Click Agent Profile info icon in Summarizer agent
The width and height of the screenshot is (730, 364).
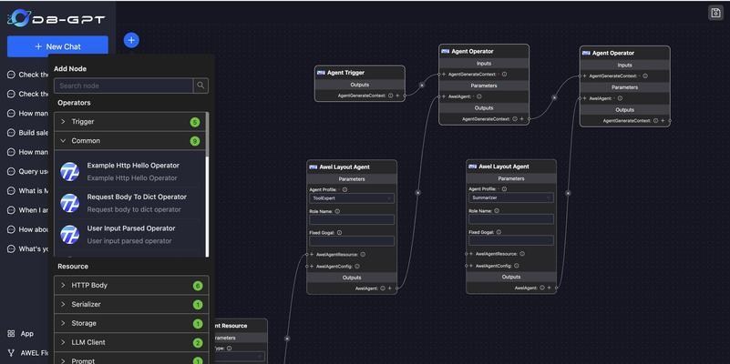click(504, 189)
